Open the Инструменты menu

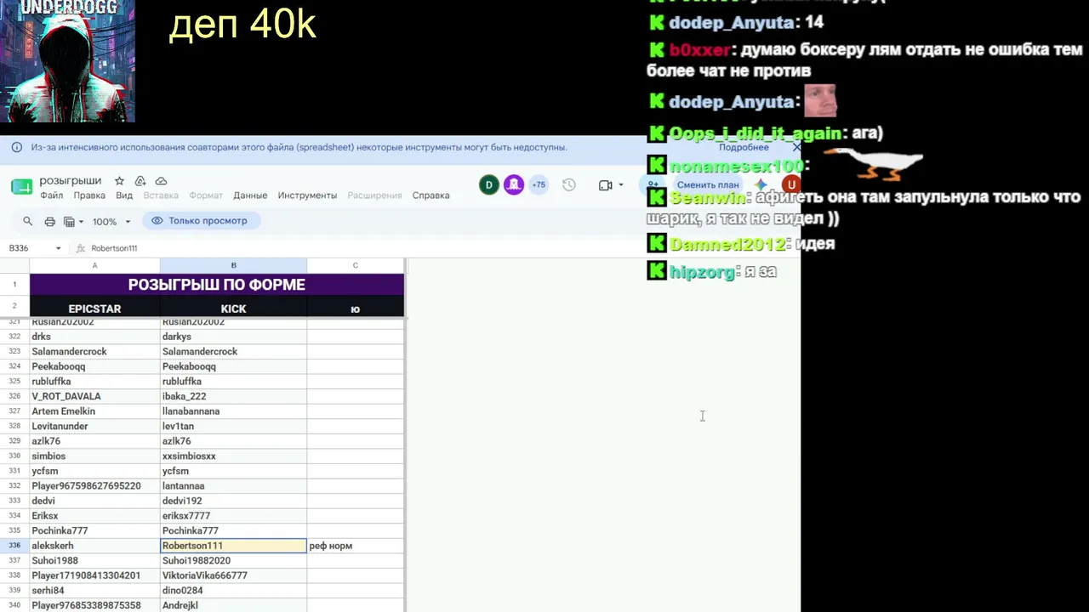(x=307, y=195)
